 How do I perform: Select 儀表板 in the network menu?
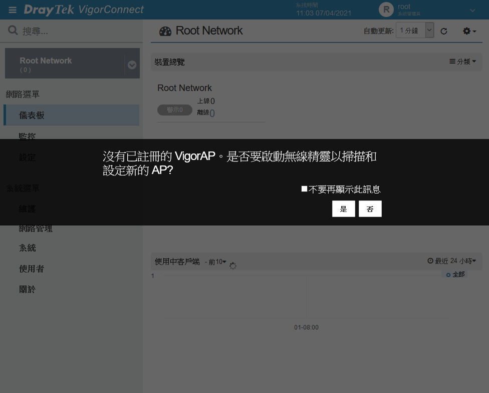click(x=32, y=115)
